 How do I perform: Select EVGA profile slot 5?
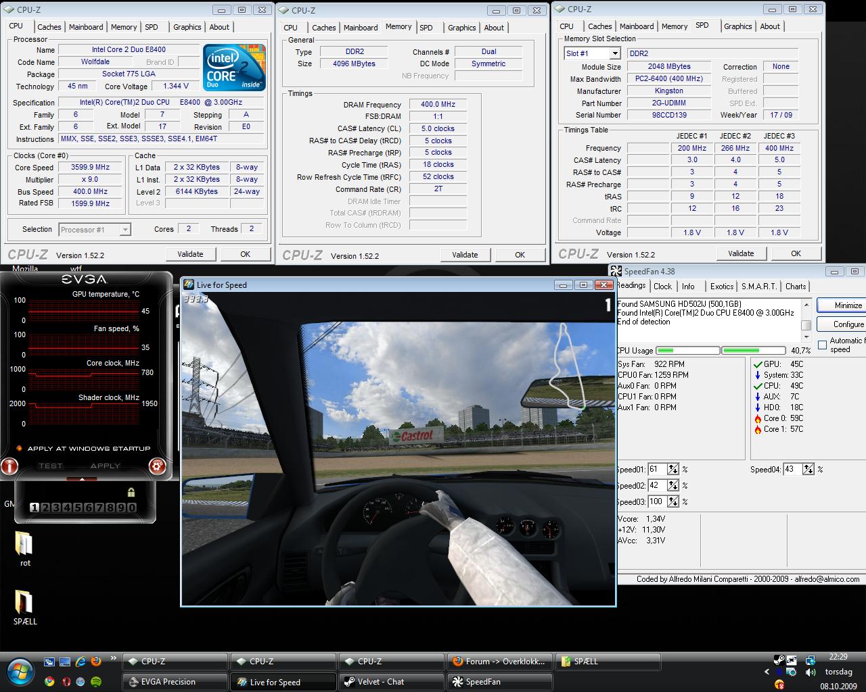[78, 508]
